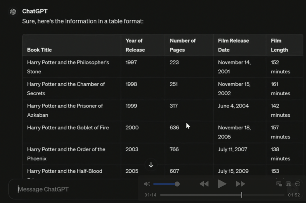Click the Book Title column header
306x203 pixels.
tap(40, 50)
